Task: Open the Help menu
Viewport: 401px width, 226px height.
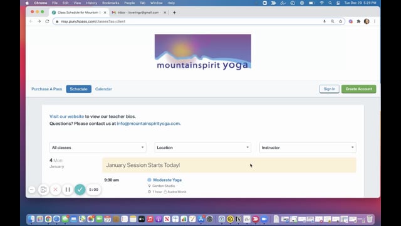Action: tap(171, 3)
